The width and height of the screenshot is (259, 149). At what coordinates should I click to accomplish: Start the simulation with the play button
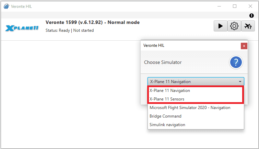(x=220, y=26)
